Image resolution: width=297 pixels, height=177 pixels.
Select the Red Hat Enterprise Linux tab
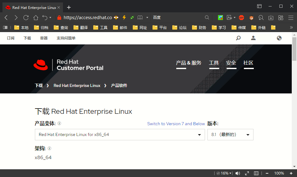(x=33, y=7)
